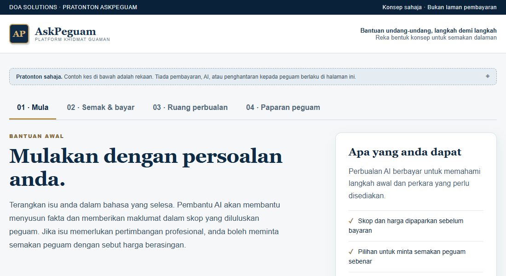Click the Terangkan isu anda paragraph
The width and height of the screenshot is (506, 276).
[144, 225]
